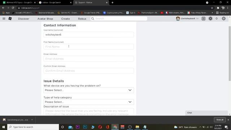This screenshot has width=231, height=130.
Task: Open the Robux menu item
Action: 82,19
